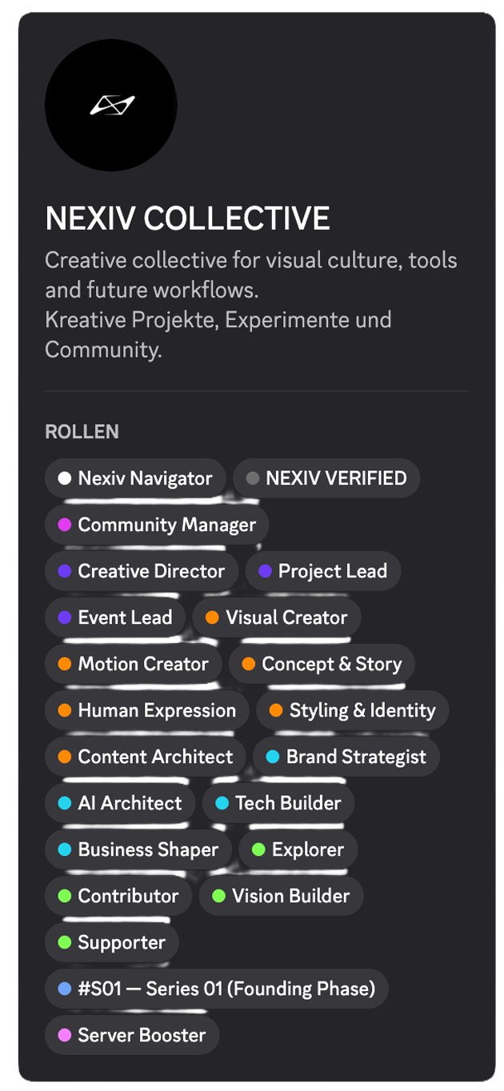The image size is (504, 1091).
Task: Select the Project Lead role tag
Action: (323, 571)
